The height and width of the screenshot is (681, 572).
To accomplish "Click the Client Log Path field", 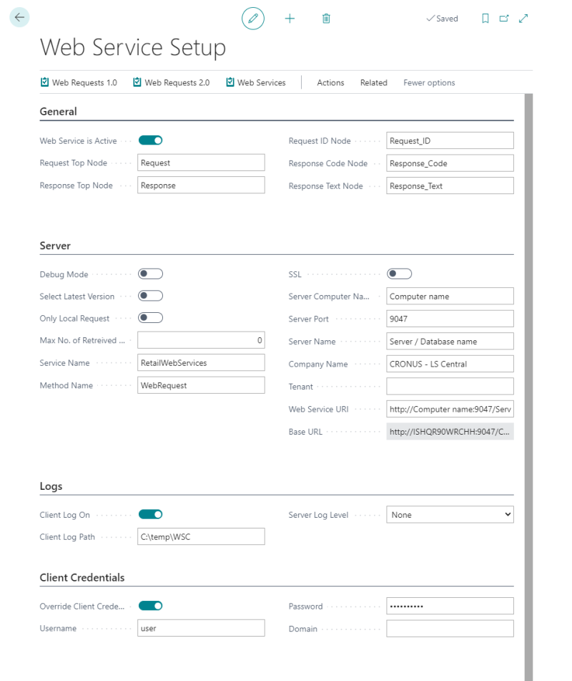I will [201, 536].
